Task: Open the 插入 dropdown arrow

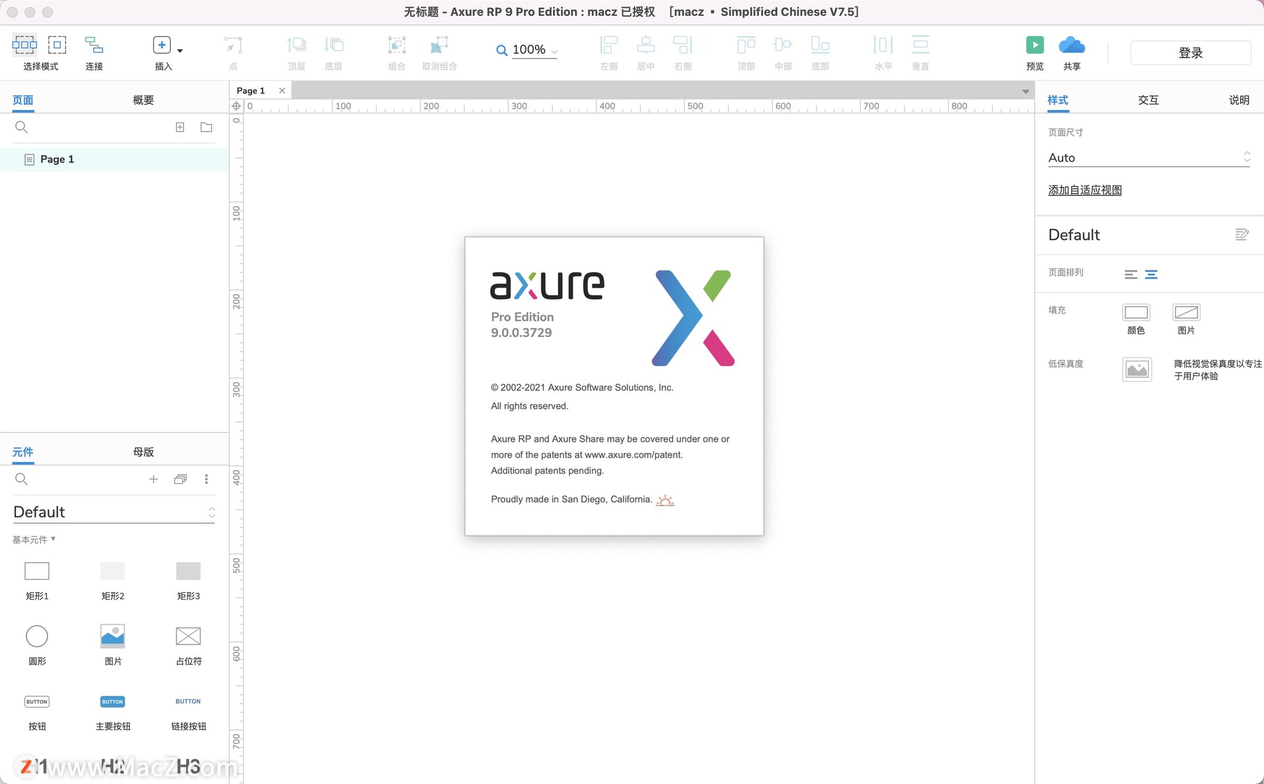Action: point(180,51)
